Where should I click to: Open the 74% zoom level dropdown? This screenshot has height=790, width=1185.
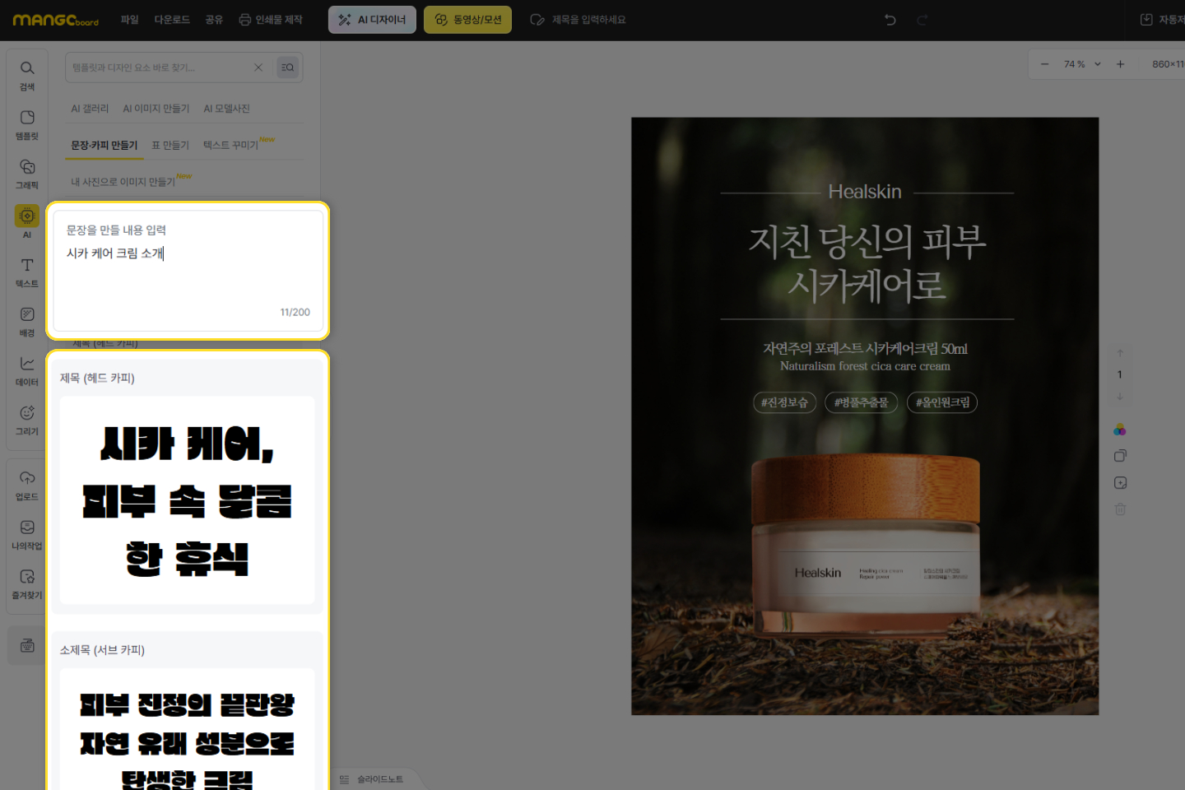[1082, 64]
